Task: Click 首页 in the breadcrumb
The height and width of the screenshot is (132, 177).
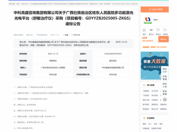Action: [18, 4]
